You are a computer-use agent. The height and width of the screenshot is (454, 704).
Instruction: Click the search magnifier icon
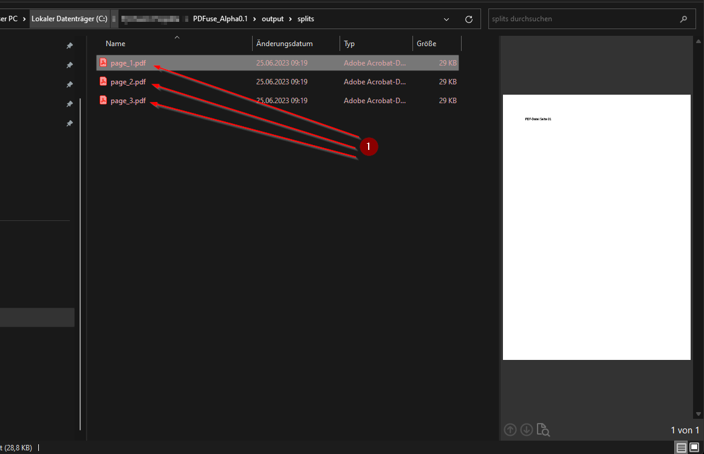(683, 19)
